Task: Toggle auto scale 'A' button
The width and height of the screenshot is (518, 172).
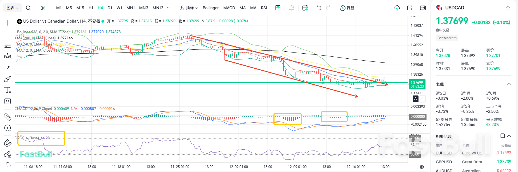Action: tap(415, 99)
